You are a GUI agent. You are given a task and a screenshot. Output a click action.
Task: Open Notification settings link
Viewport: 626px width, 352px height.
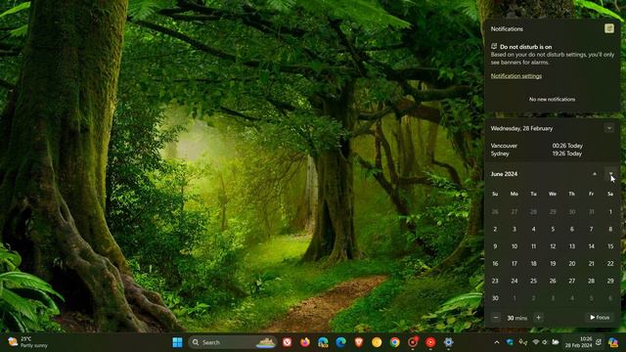coord(516,76)
